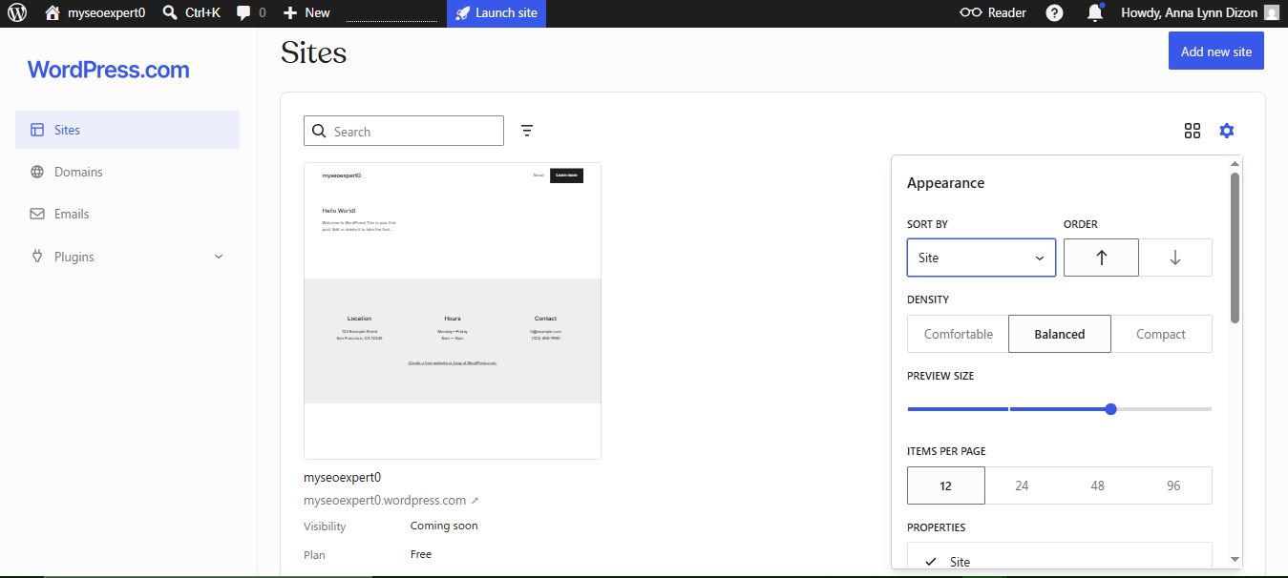This screenshot has height=578, width=1288.
Task: Click the Preview size slider handle
Action: pyautogui.click(x=1110, y=409)
